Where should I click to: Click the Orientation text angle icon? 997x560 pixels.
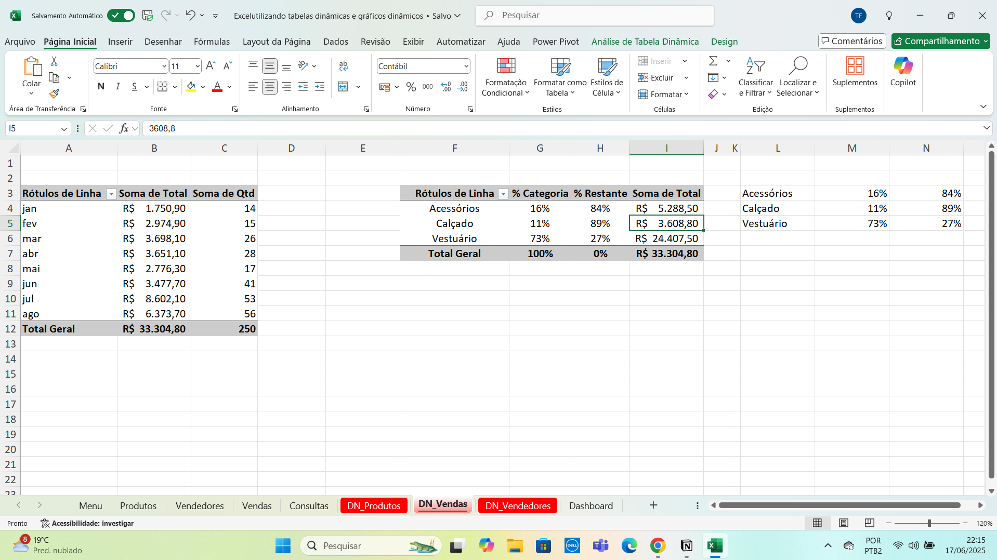304,66
